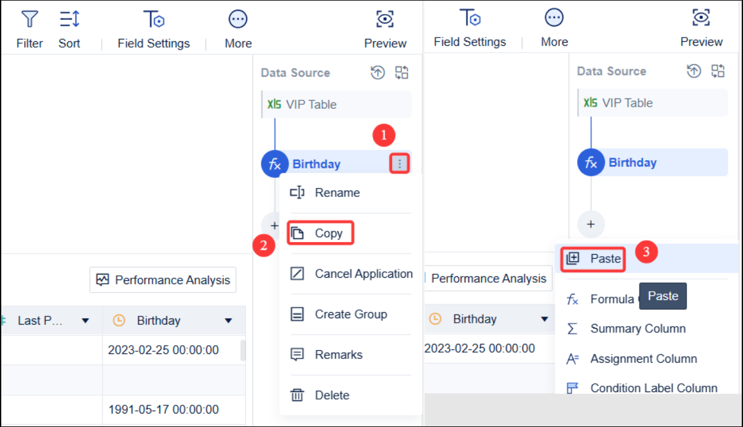The width and height of the screenshot is (743, 427).
Task: Choose Cancel Application from the context menu
Action: point(351,274)
